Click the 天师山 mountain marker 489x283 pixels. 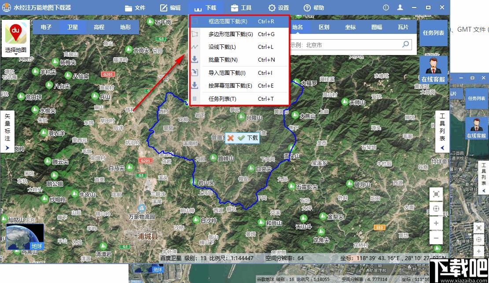[x=345, y=102]
